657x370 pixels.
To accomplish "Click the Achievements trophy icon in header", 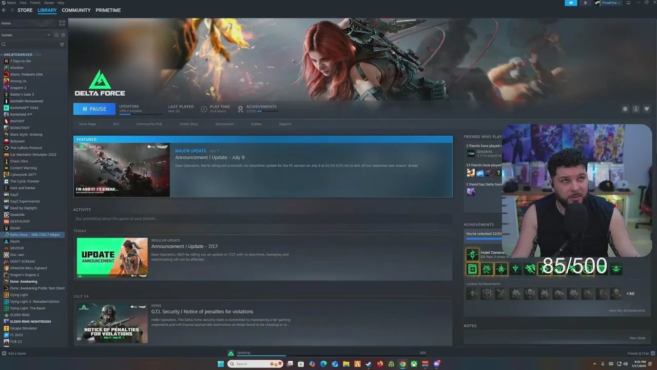I will (x=240, y=109).
